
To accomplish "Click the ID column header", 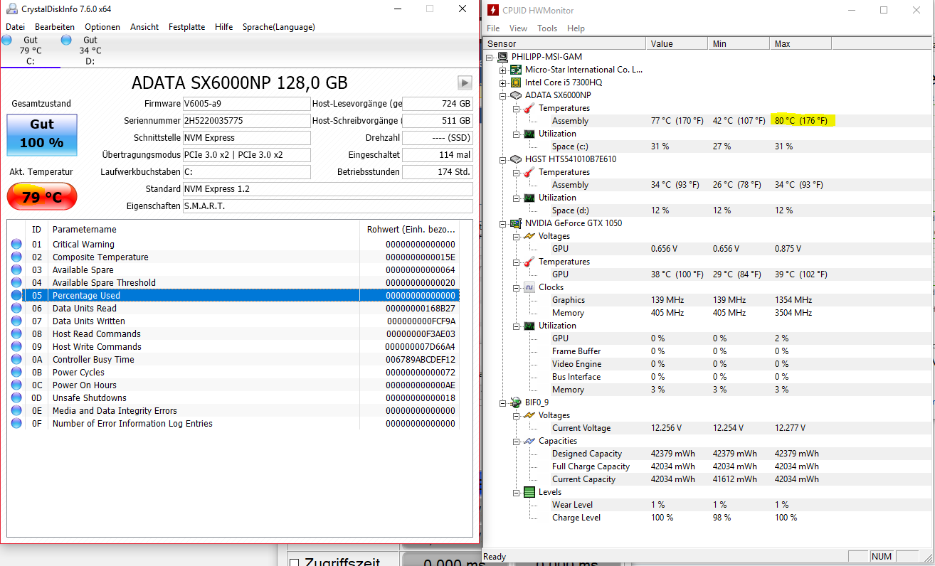I will 37,230.
